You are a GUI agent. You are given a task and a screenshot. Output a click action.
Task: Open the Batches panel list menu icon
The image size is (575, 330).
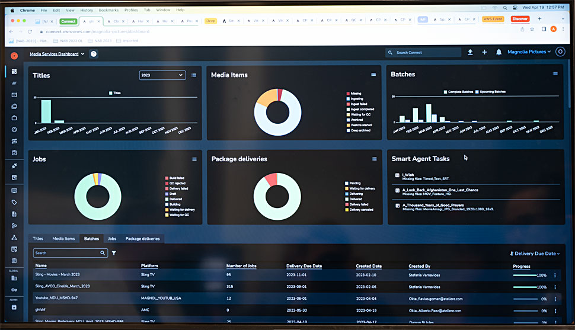(555, 74)
